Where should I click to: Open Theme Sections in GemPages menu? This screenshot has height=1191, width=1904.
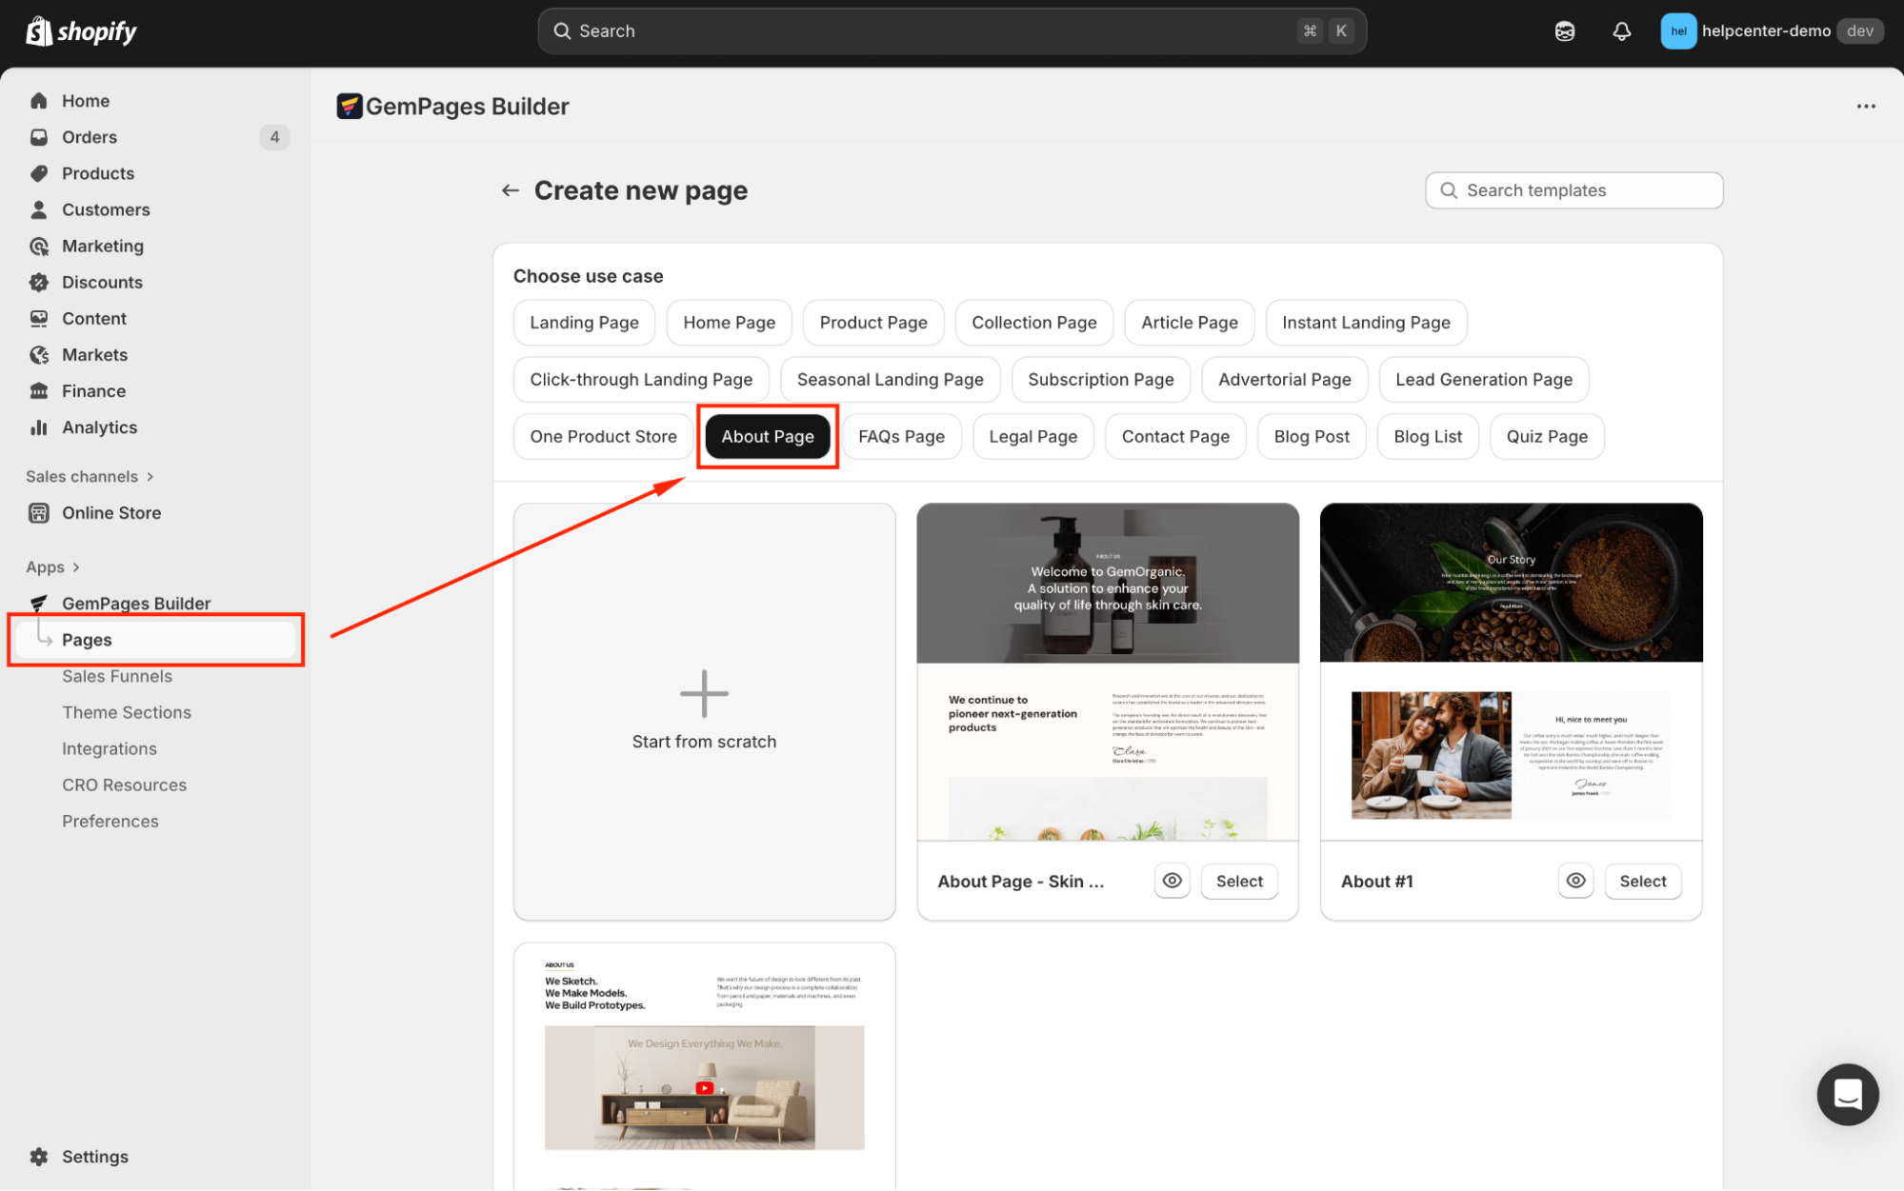(x=127, y=712)
